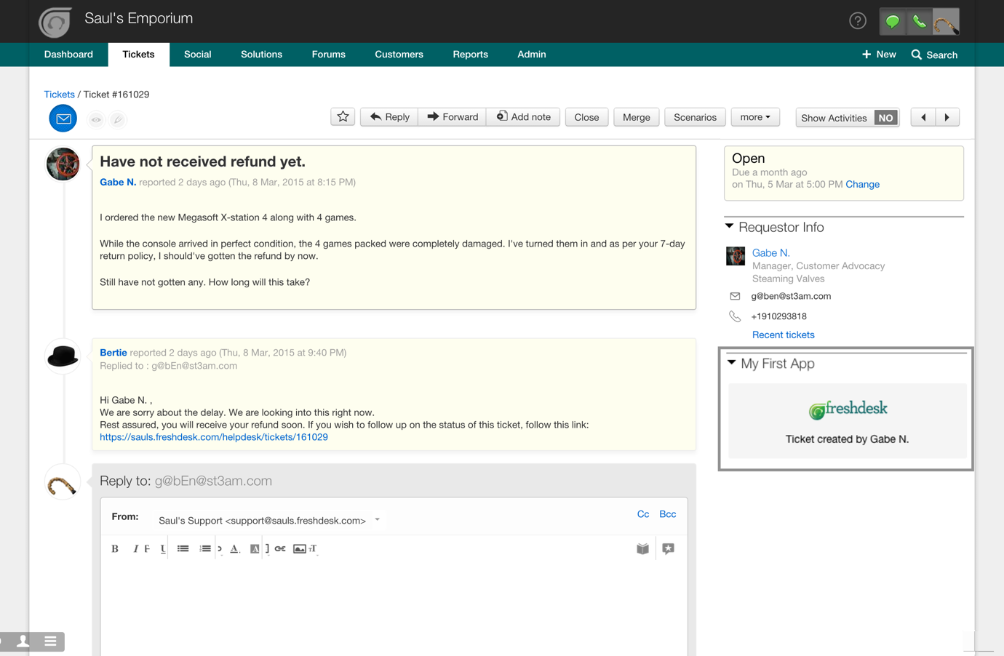Select the Tickets tab
The image size is (1004, 656).
(138, 55)
